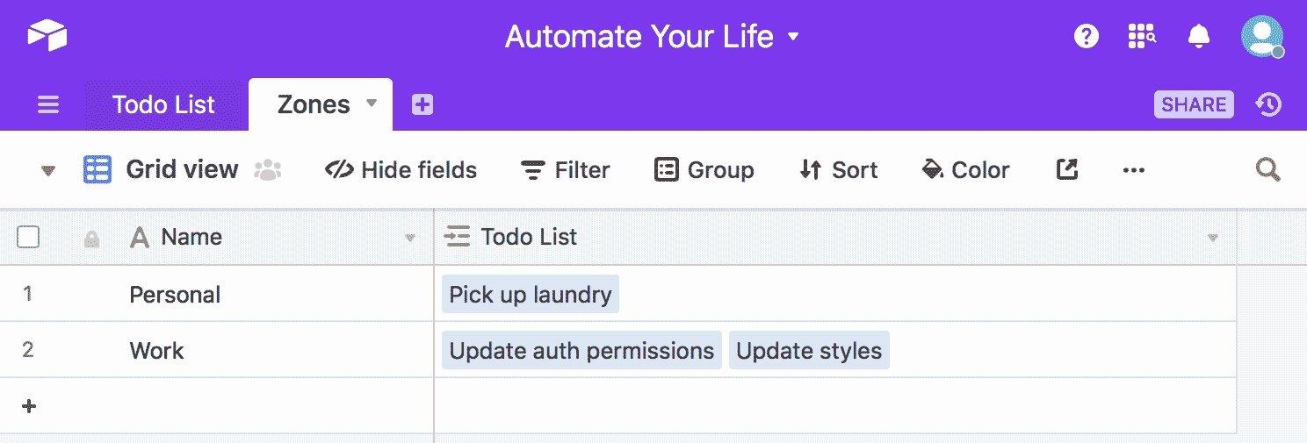Click the add table plus icon

click(x=422, y=104)
